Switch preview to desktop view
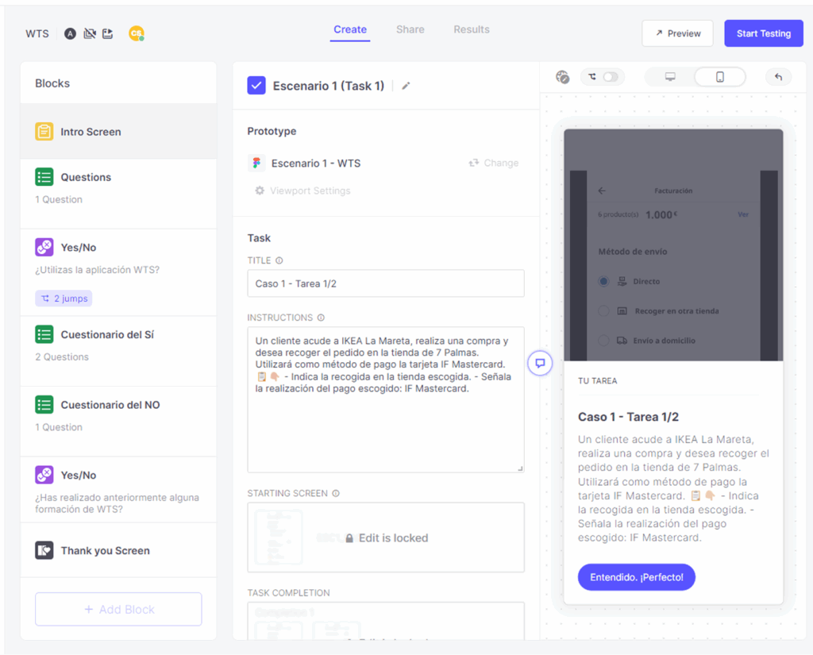 pos(670,77)
